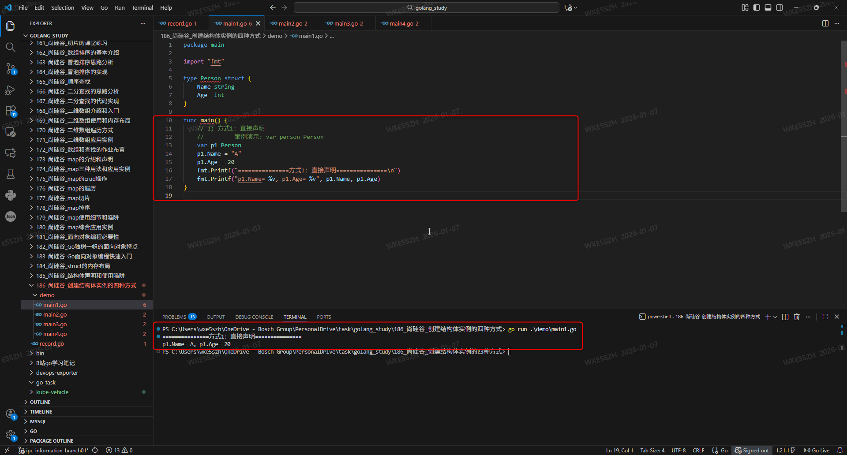847x455 pixels.
Task: Open the Search view in activity bar
Action: (x=11, y=47)
